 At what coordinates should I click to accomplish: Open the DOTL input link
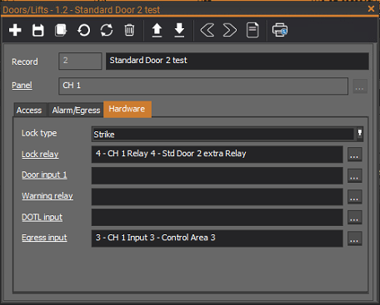pos(42,217)
